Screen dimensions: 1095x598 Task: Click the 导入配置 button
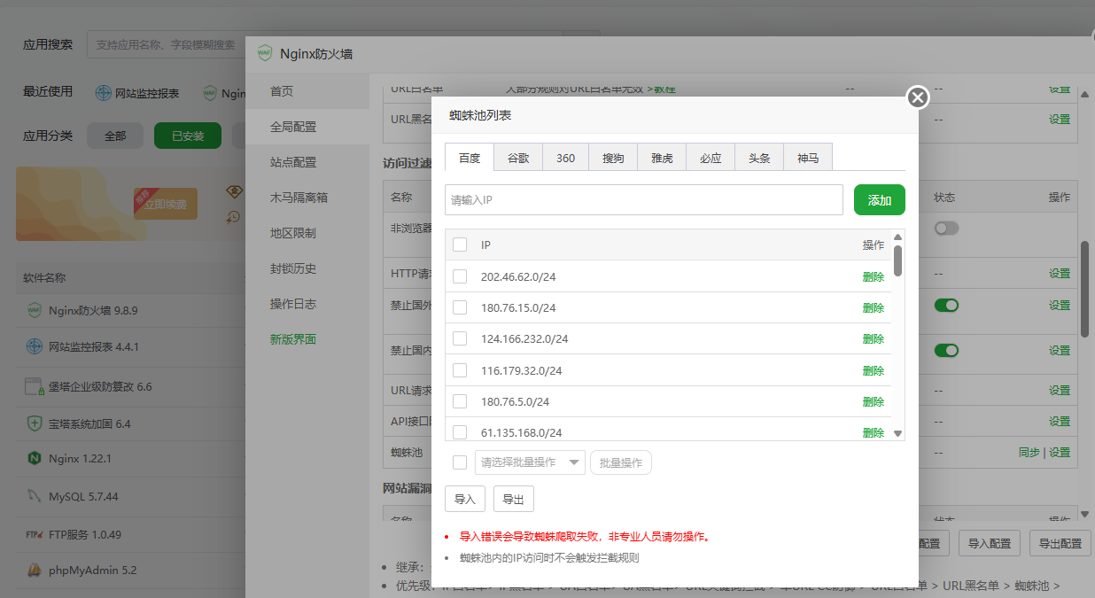click(x=990, y=543)
